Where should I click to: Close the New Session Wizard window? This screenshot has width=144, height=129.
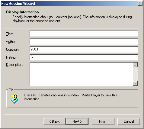pyautogui.click(x=140, y=4)
